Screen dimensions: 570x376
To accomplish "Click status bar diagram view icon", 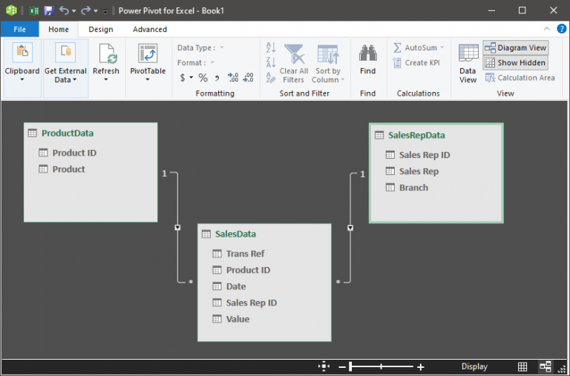I will [x=546, y=366].
